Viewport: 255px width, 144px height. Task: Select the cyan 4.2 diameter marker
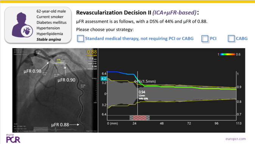(x=104, y=79)
